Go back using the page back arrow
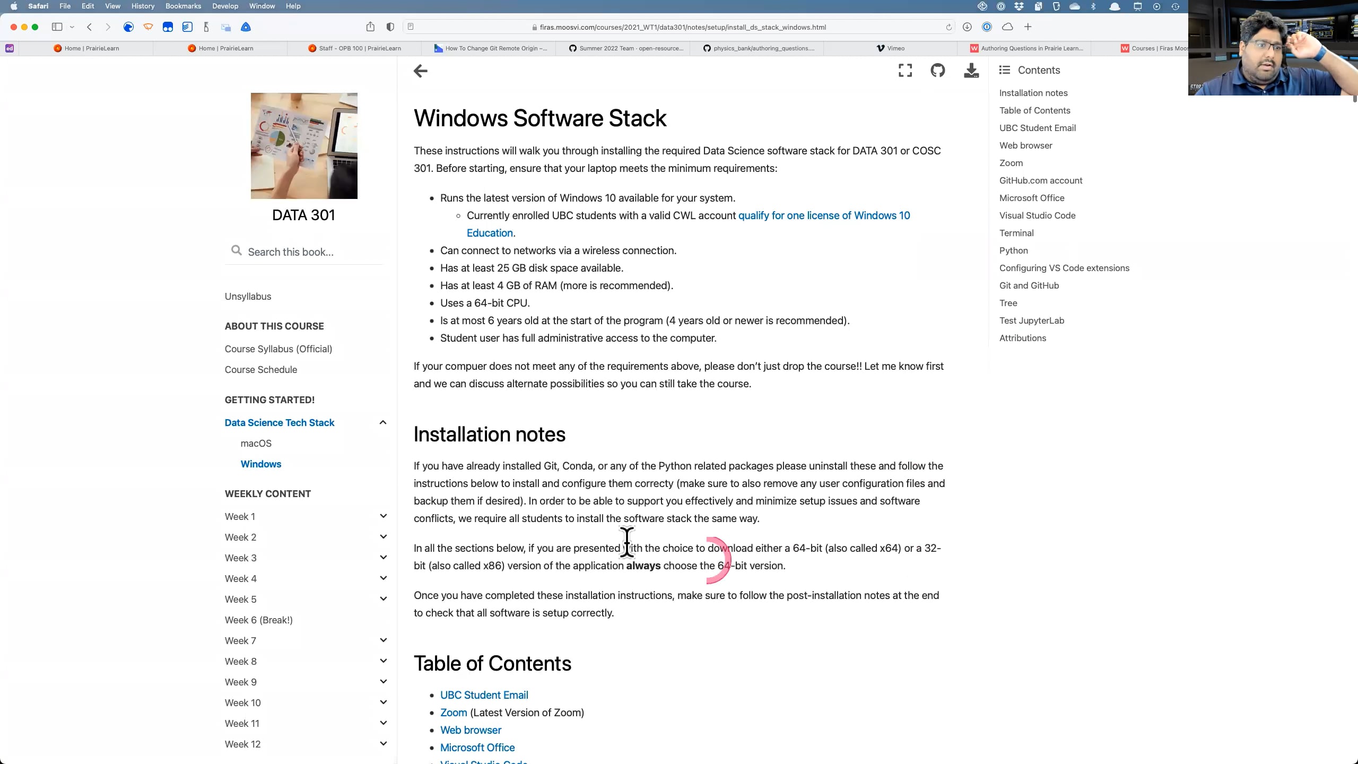1358x764 pixels. [x=420, y=71]
